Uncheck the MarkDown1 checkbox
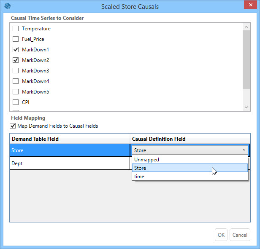 [16, 50]
